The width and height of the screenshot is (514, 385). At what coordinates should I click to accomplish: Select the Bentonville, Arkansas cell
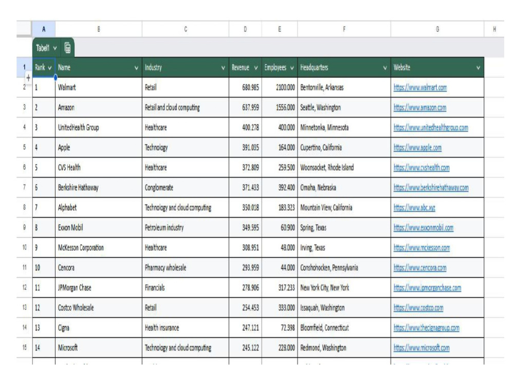coord(344,87)
